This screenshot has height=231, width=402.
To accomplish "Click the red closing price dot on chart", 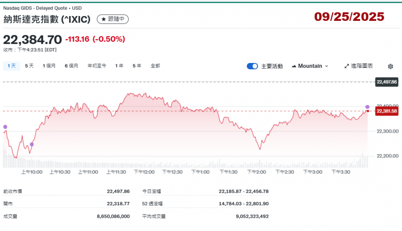I will click(x=368, y=111).
